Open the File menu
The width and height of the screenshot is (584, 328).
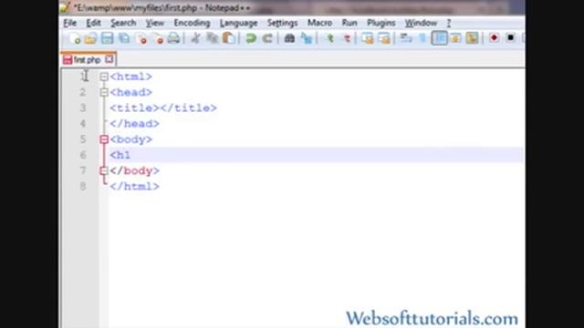pyautogui.click(x=70, y=23)
